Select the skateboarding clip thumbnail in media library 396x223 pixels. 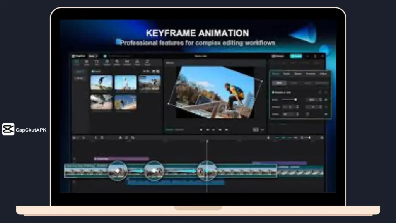[101, 83]
